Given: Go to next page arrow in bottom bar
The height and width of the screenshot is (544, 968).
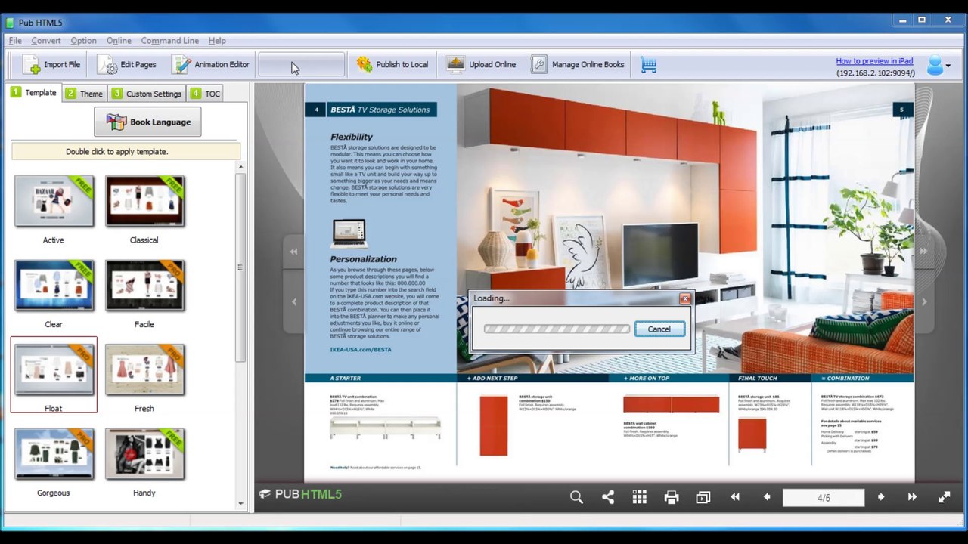Looking at the screenshot, I should pyautogui.click(x=881, y=497).
